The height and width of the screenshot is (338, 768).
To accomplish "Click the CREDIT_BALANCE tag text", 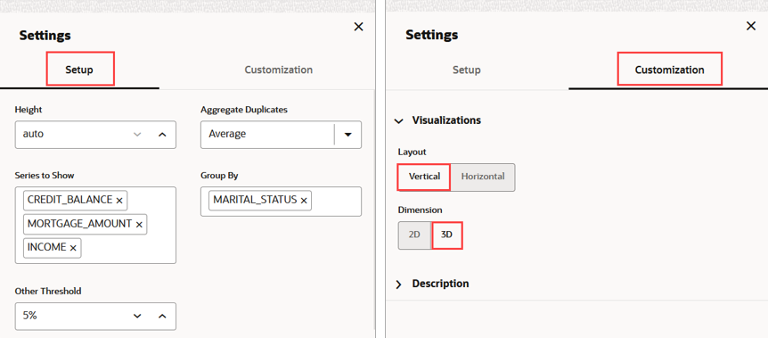I will click(x=70, y=200).
